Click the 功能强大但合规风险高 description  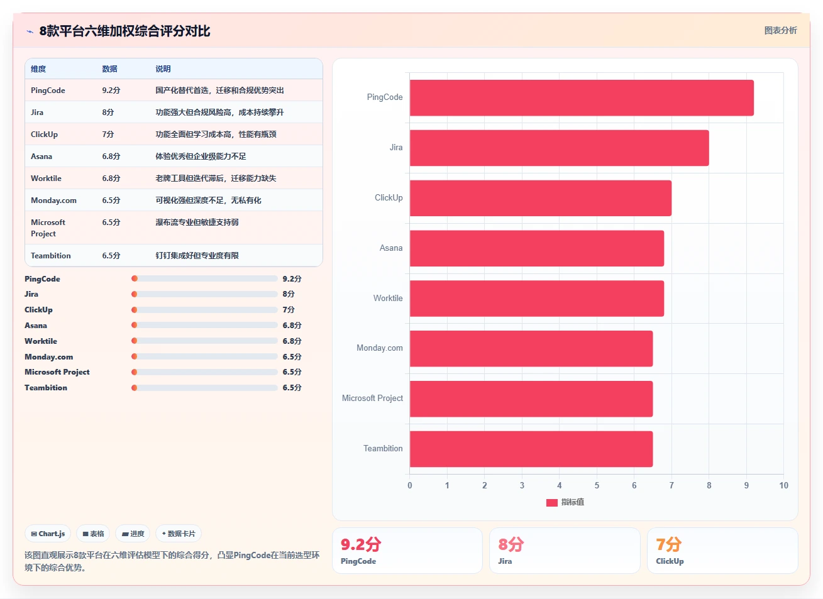point(220,113)
